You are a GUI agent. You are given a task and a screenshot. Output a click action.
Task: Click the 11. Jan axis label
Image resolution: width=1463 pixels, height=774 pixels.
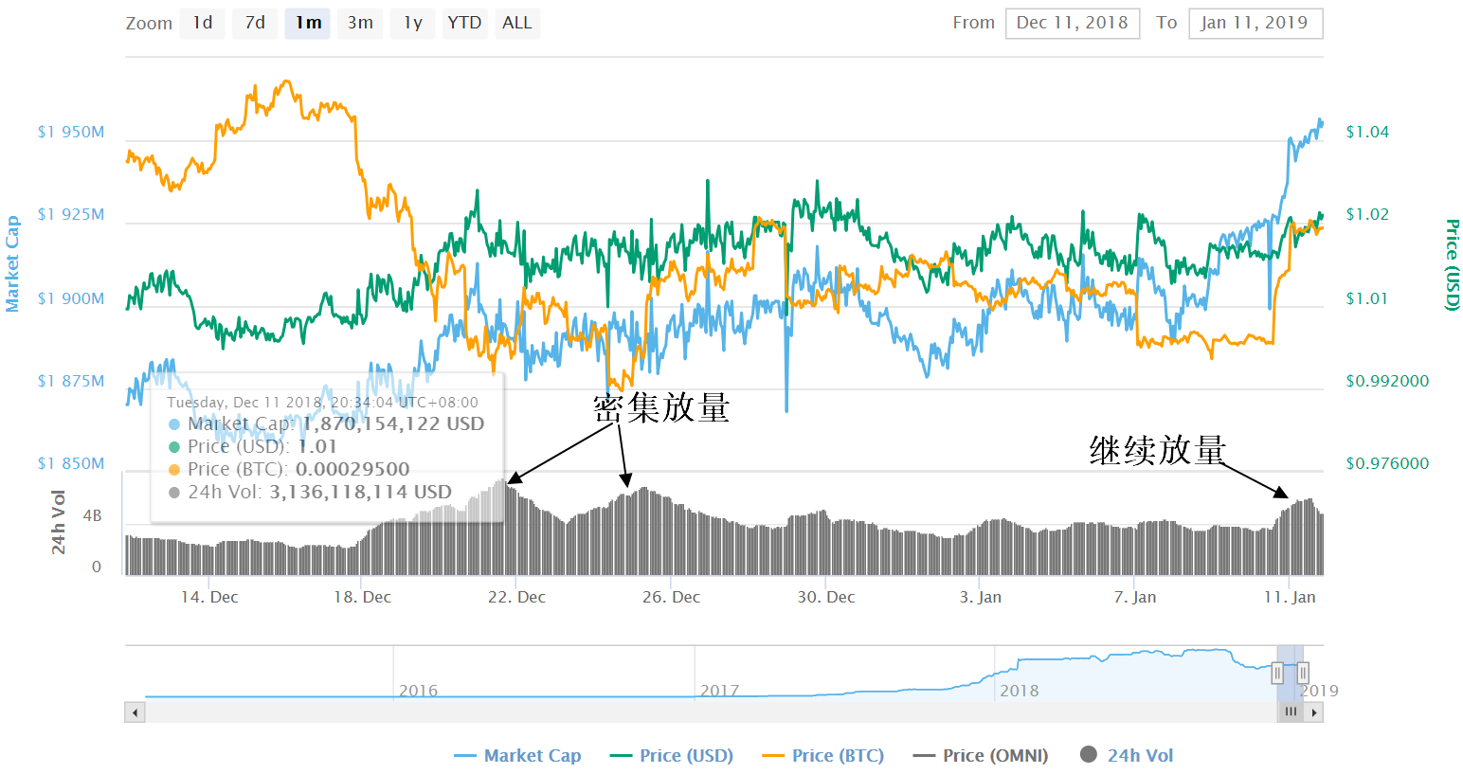click(x=1290, y=597)
